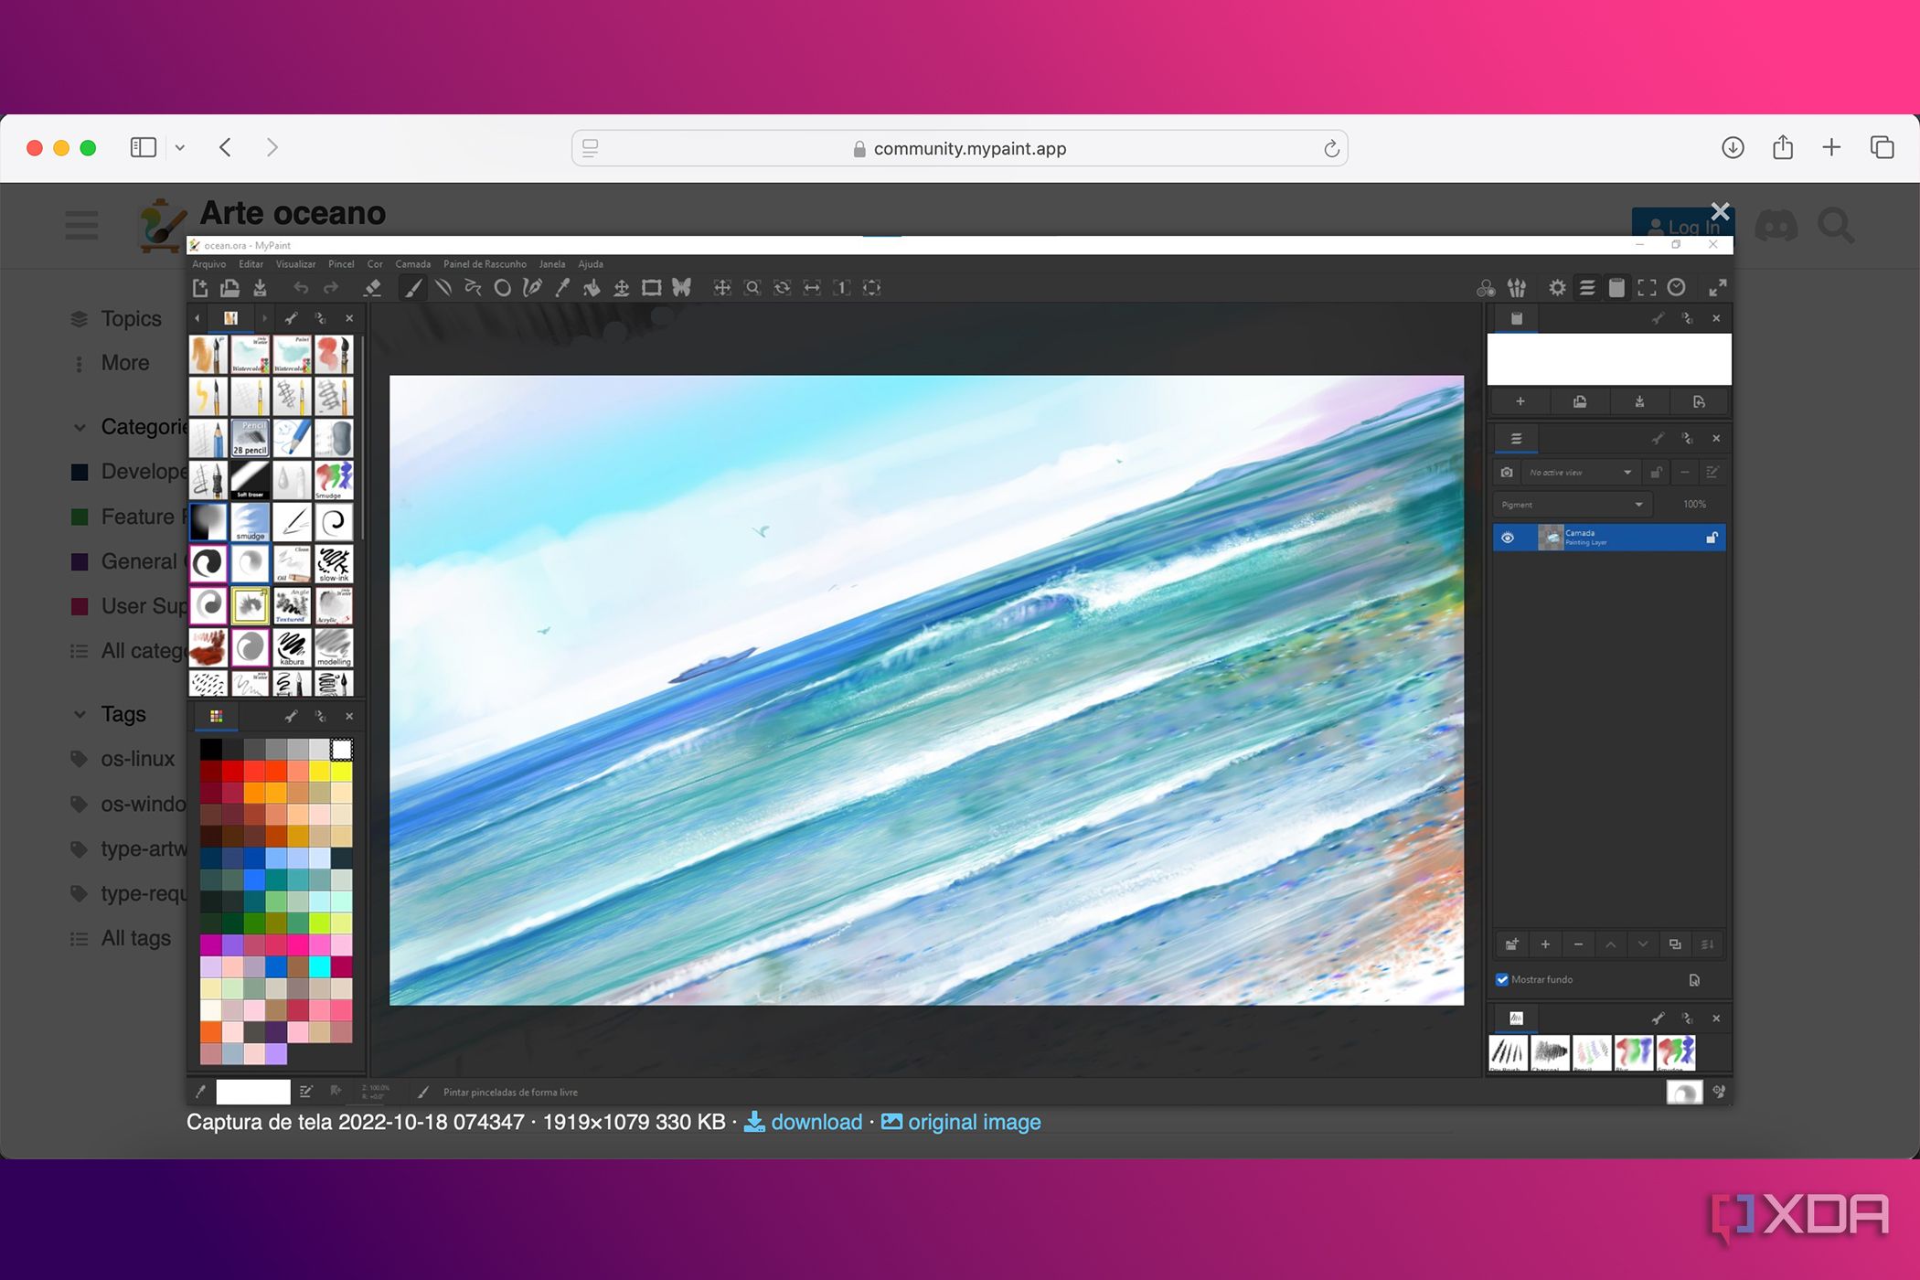Click Safari's downloads icon
The height and width of the screenshot is (1280, 1920).
click(1733, 147)
